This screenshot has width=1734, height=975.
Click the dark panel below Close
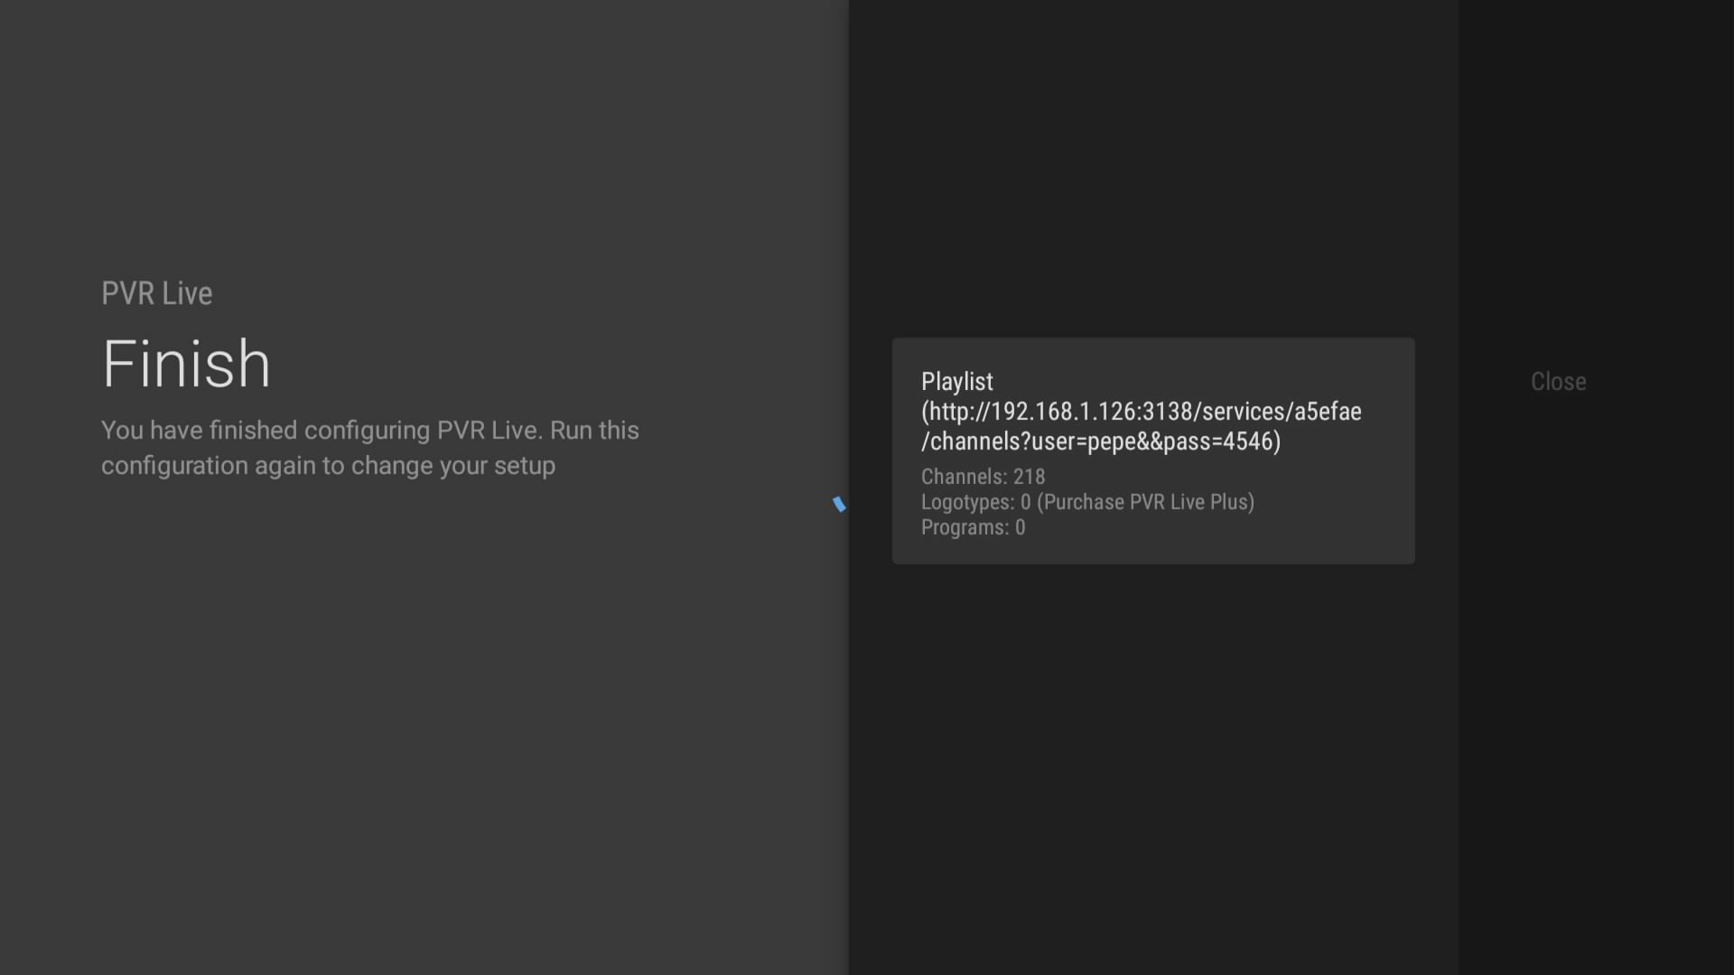click(x=1595, y=632)
